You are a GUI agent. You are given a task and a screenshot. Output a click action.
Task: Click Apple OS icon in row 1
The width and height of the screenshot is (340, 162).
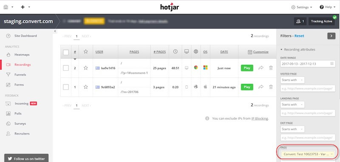pos(205,87)
